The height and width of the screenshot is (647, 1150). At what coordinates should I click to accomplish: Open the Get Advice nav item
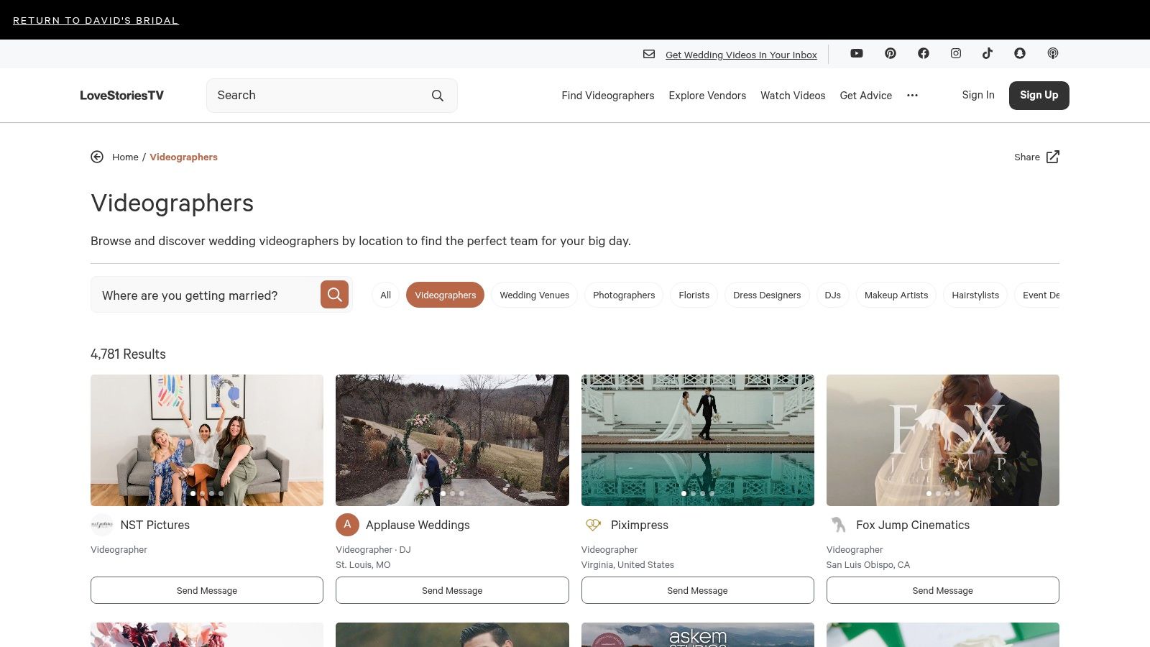coord(865,96)
